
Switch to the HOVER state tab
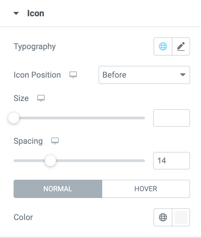146,189
